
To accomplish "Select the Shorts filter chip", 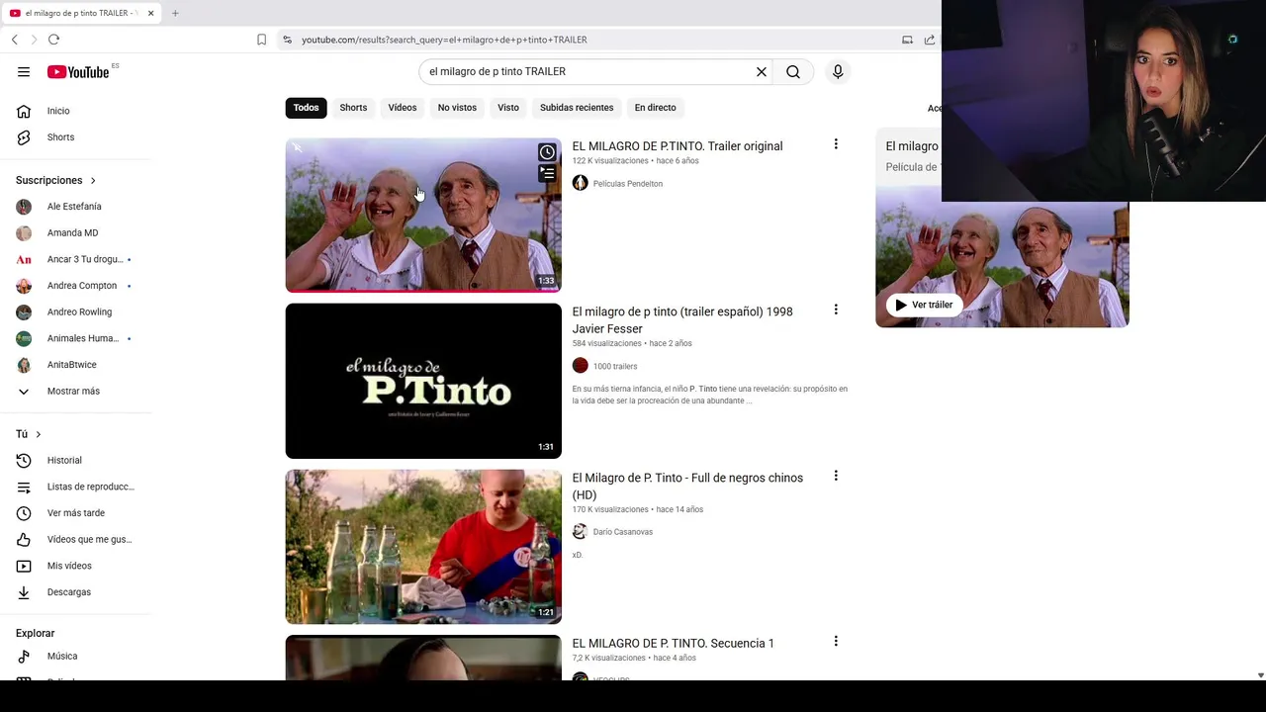I will point(353,108).
